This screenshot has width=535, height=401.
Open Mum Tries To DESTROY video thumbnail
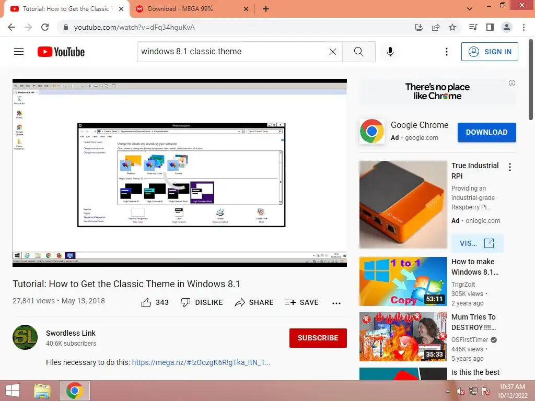coord(403,337)
